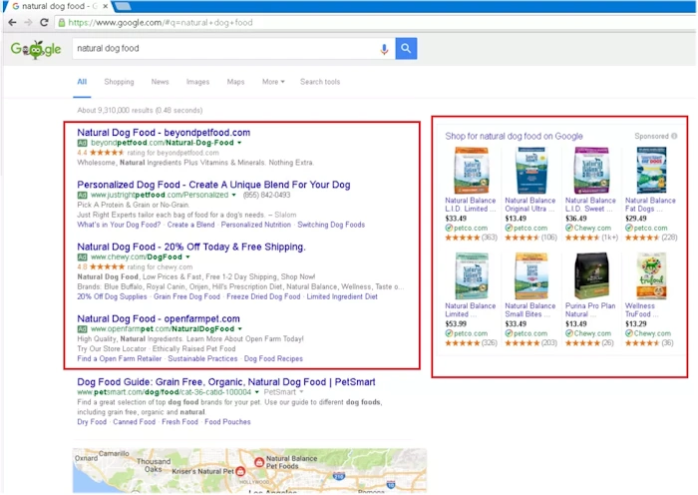Open the More dropdown menu
Viewport: 698px width, 495px height.
click(x=273, y=82)
